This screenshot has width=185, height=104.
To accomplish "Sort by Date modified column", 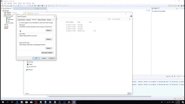I will [70, 22].
